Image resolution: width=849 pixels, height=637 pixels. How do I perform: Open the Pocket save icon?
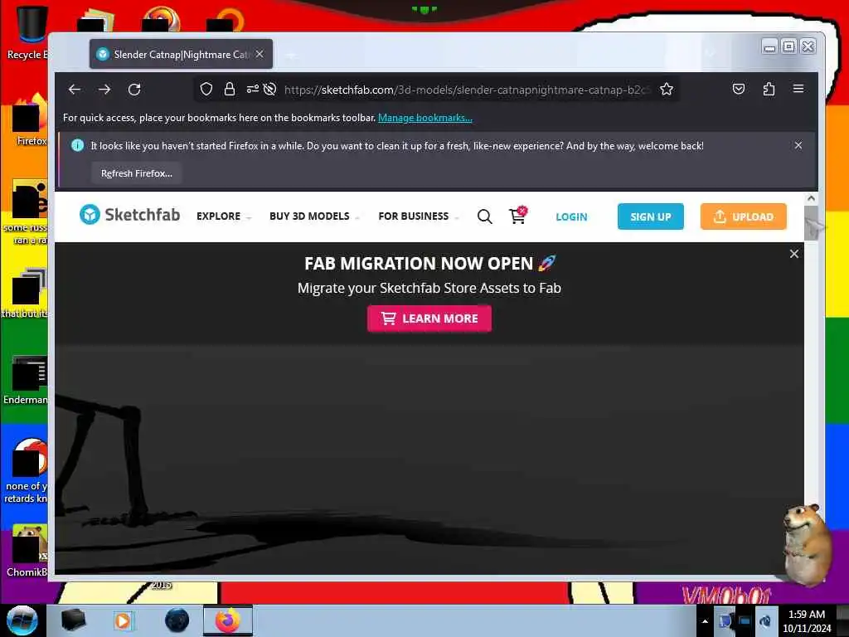739,90
